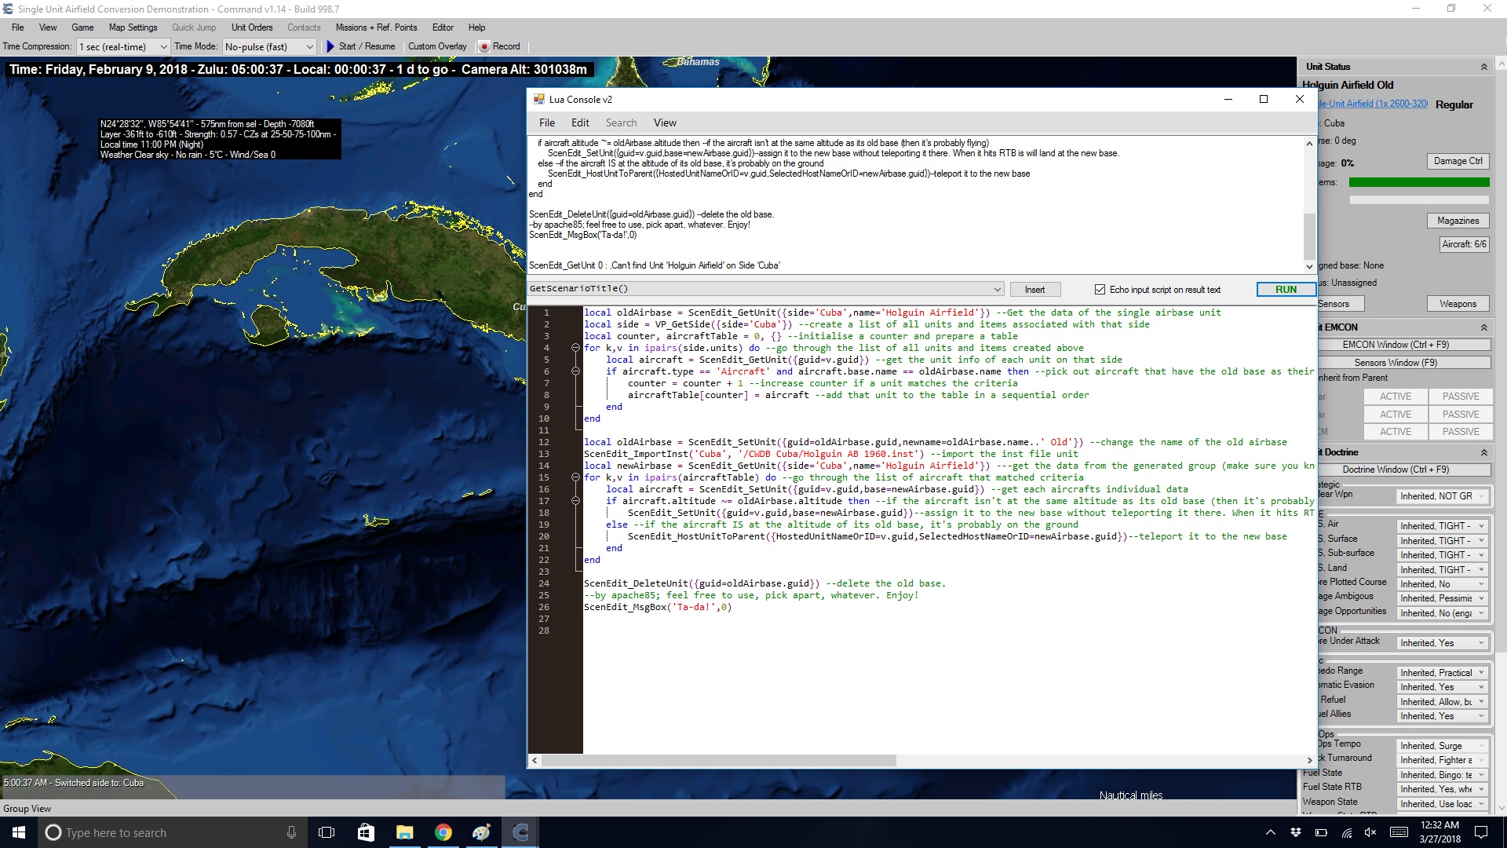
Task: Open Windows Start menu
Action: (x=19, y=832)
